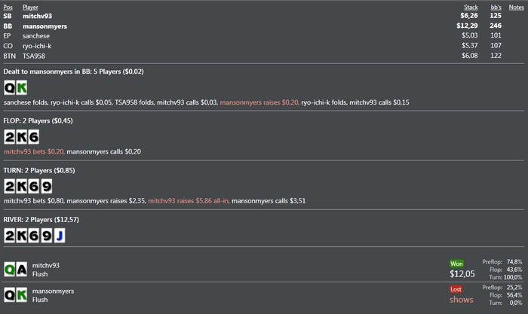Screen dimensions: 528x314
Task: Select player sanchese in the player list
Action: pos(36,35)
